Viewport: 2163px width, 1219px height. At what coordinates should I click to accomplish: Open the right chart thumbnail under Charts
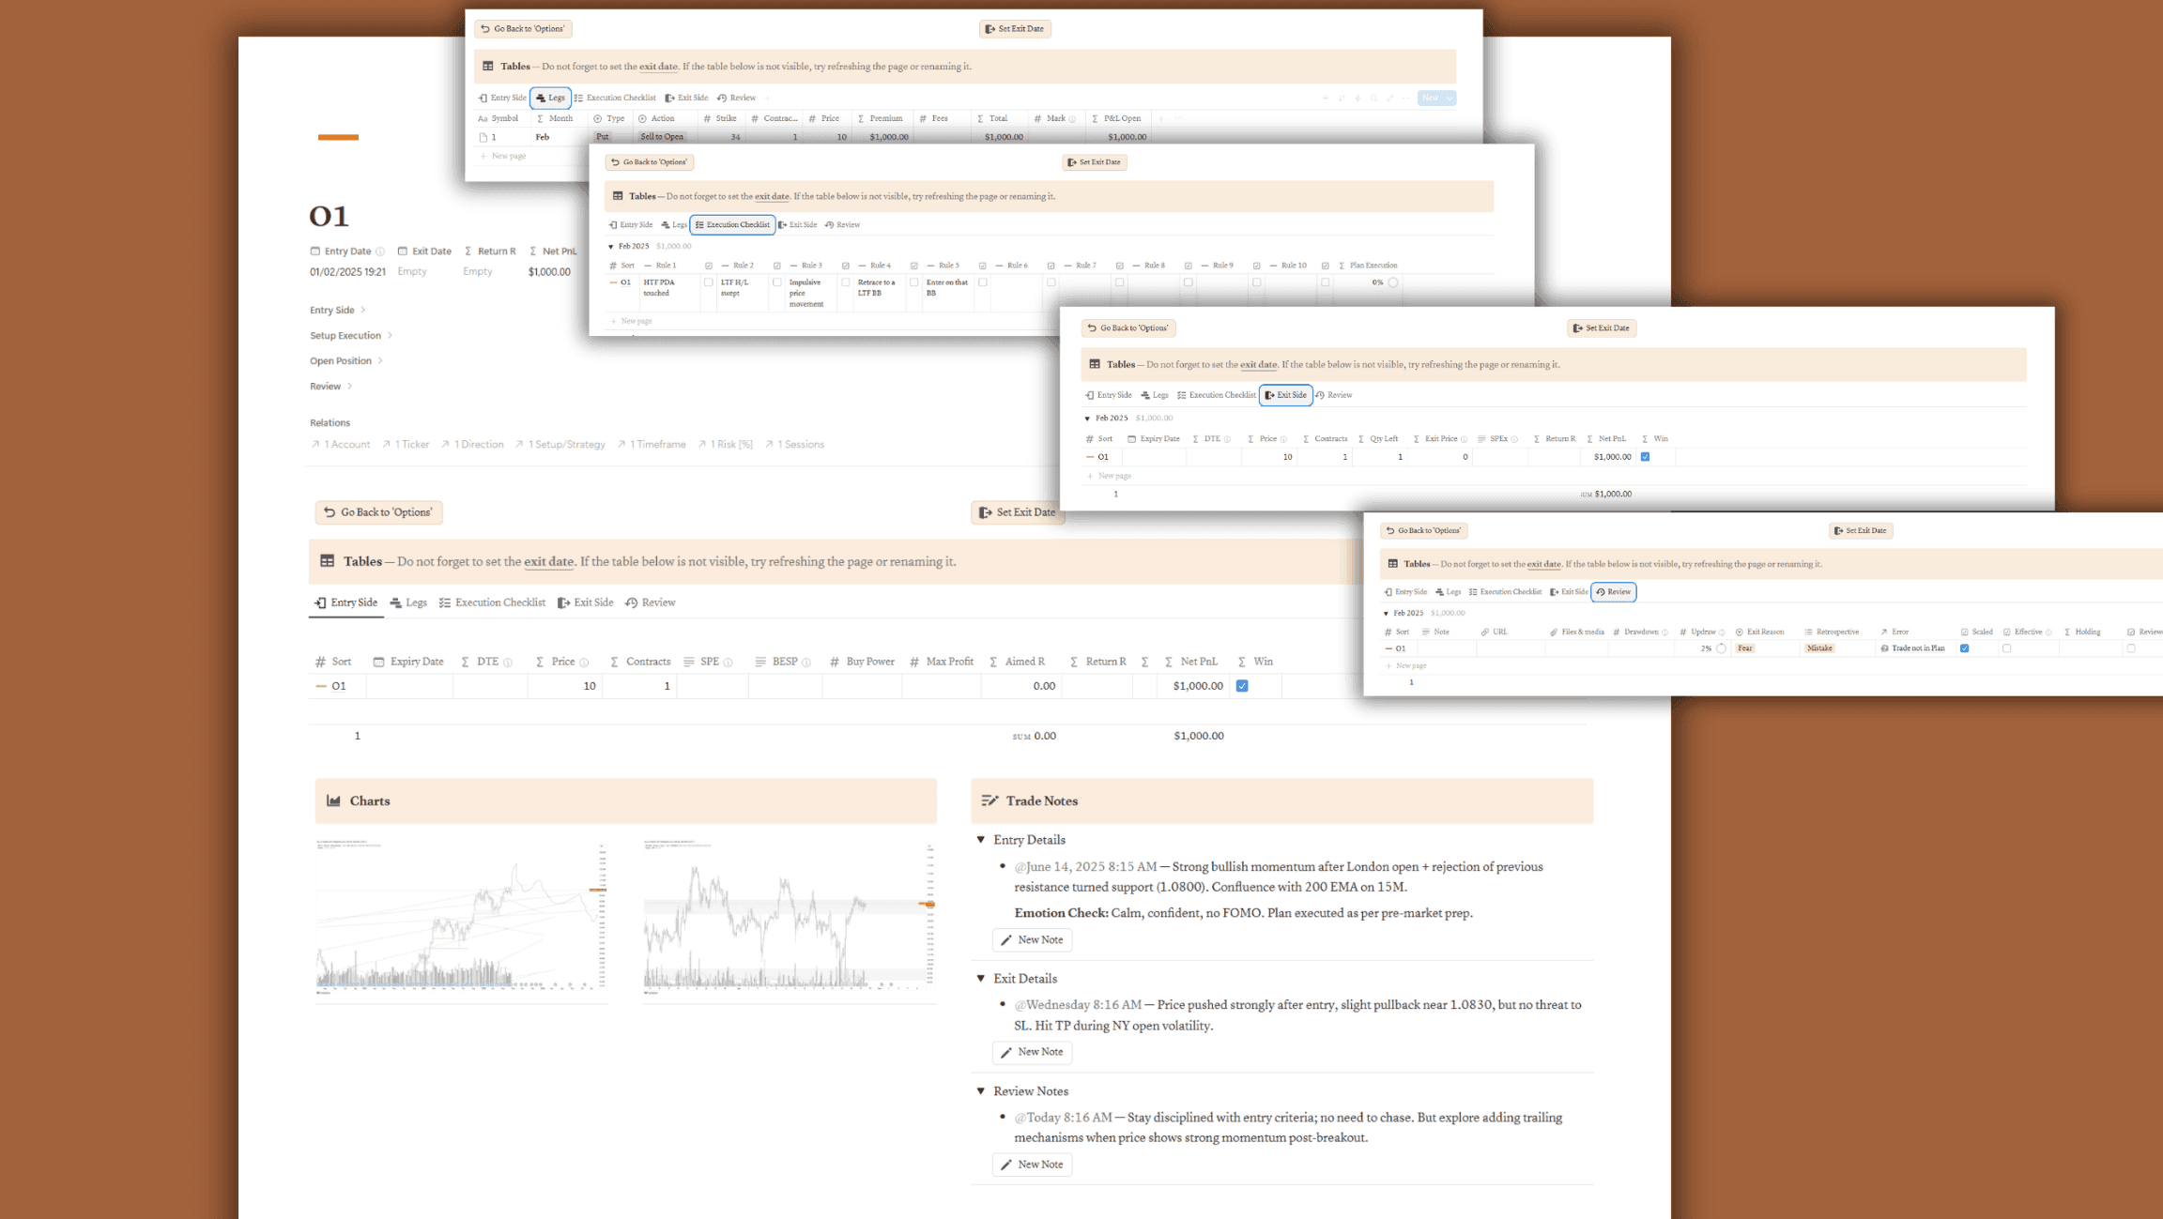tap(790, 917)
